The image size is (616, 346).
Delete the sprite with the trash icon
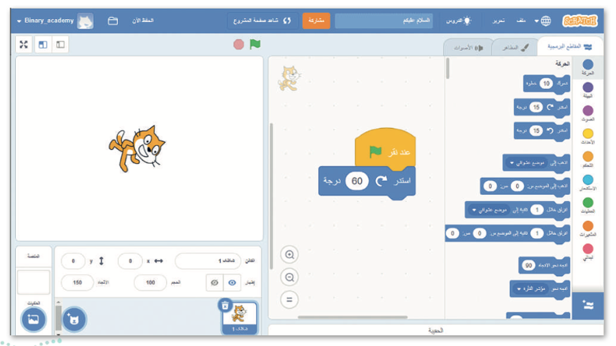[225, 306]
